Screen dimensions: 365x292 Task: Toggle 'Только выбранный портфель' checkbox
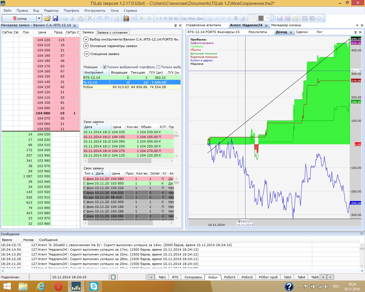coord(105,67)
